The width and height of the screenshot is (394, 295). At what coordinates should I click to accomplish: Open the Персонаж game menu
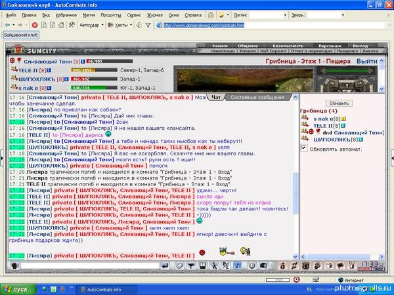330,46
